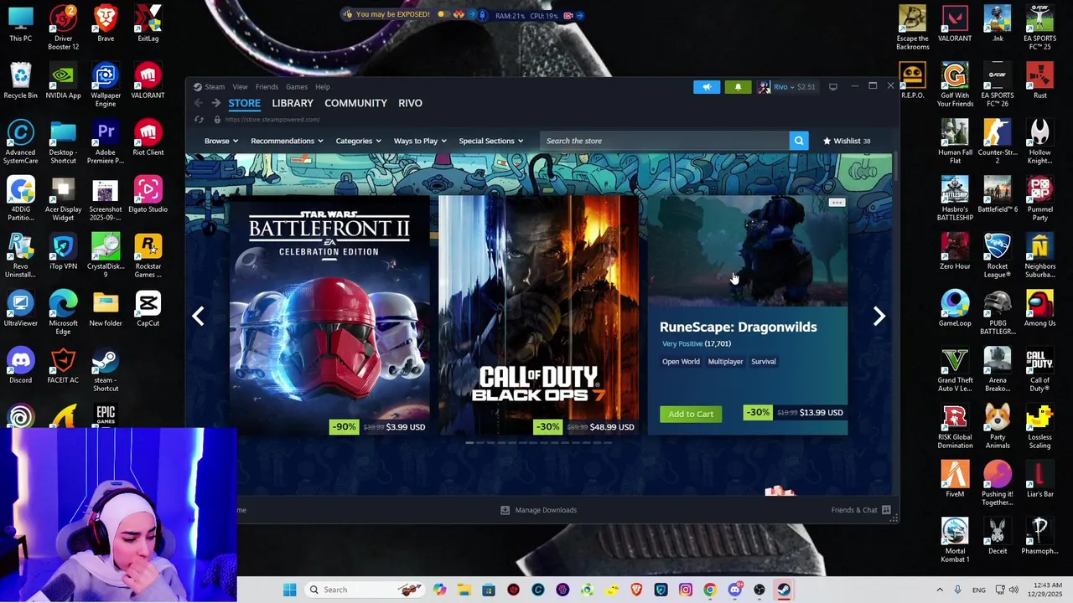Open Friends & Chat panel
The width and height of the screenshot is (1073, 603).
click(x=860, y=510)
